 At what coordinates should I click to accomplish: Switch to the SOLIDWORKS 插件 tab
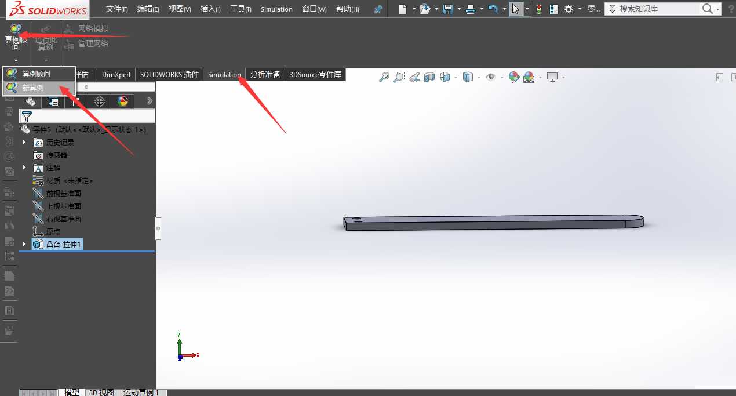(169, 74)
